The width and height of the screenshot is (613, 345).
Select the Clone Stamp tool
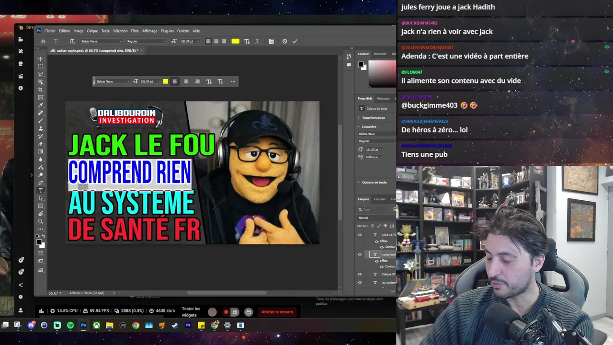[41, 128]
